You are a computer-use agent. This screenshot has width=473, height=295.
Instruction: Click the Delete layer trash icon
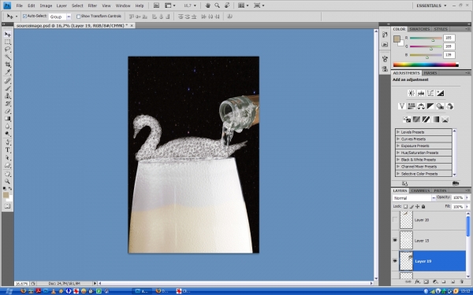[461, 282]
